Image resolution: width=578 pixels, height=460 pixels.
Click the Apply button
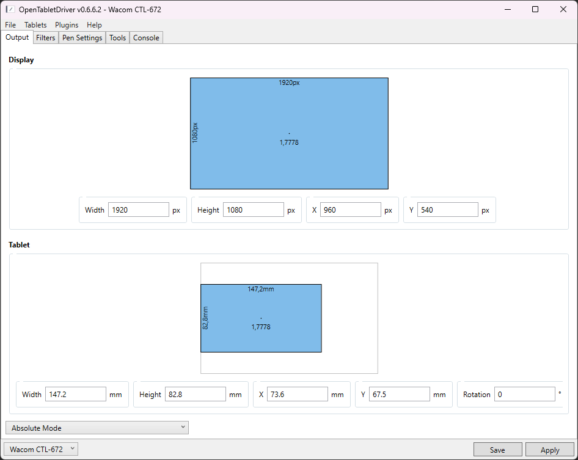tap(549, 450)
